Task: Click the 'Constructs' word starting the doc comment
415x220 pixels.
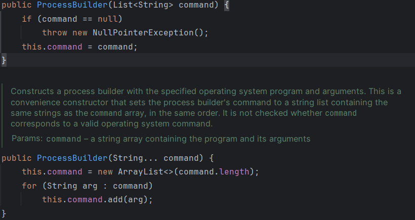Action: click(x=31, y=92)
